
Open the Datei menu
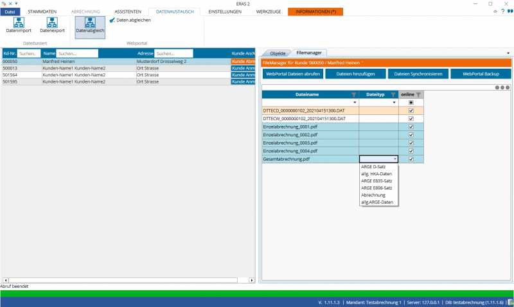click(10, 12)
